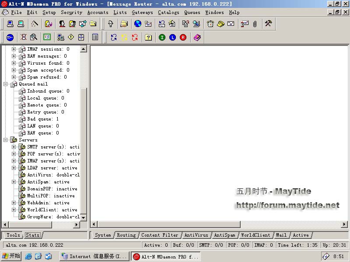The height and width of the screenshot is (262, 350).
Task: Open the Gateways menu
Action: [142, 13]
